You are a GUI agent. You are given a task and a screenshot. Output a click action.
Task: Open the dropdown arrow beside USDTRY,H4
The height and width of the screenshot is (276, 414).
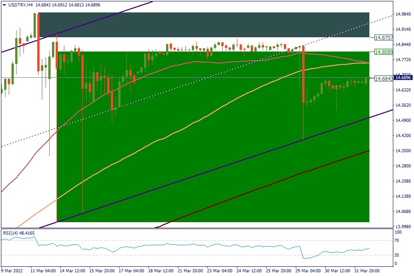[4, 5]
